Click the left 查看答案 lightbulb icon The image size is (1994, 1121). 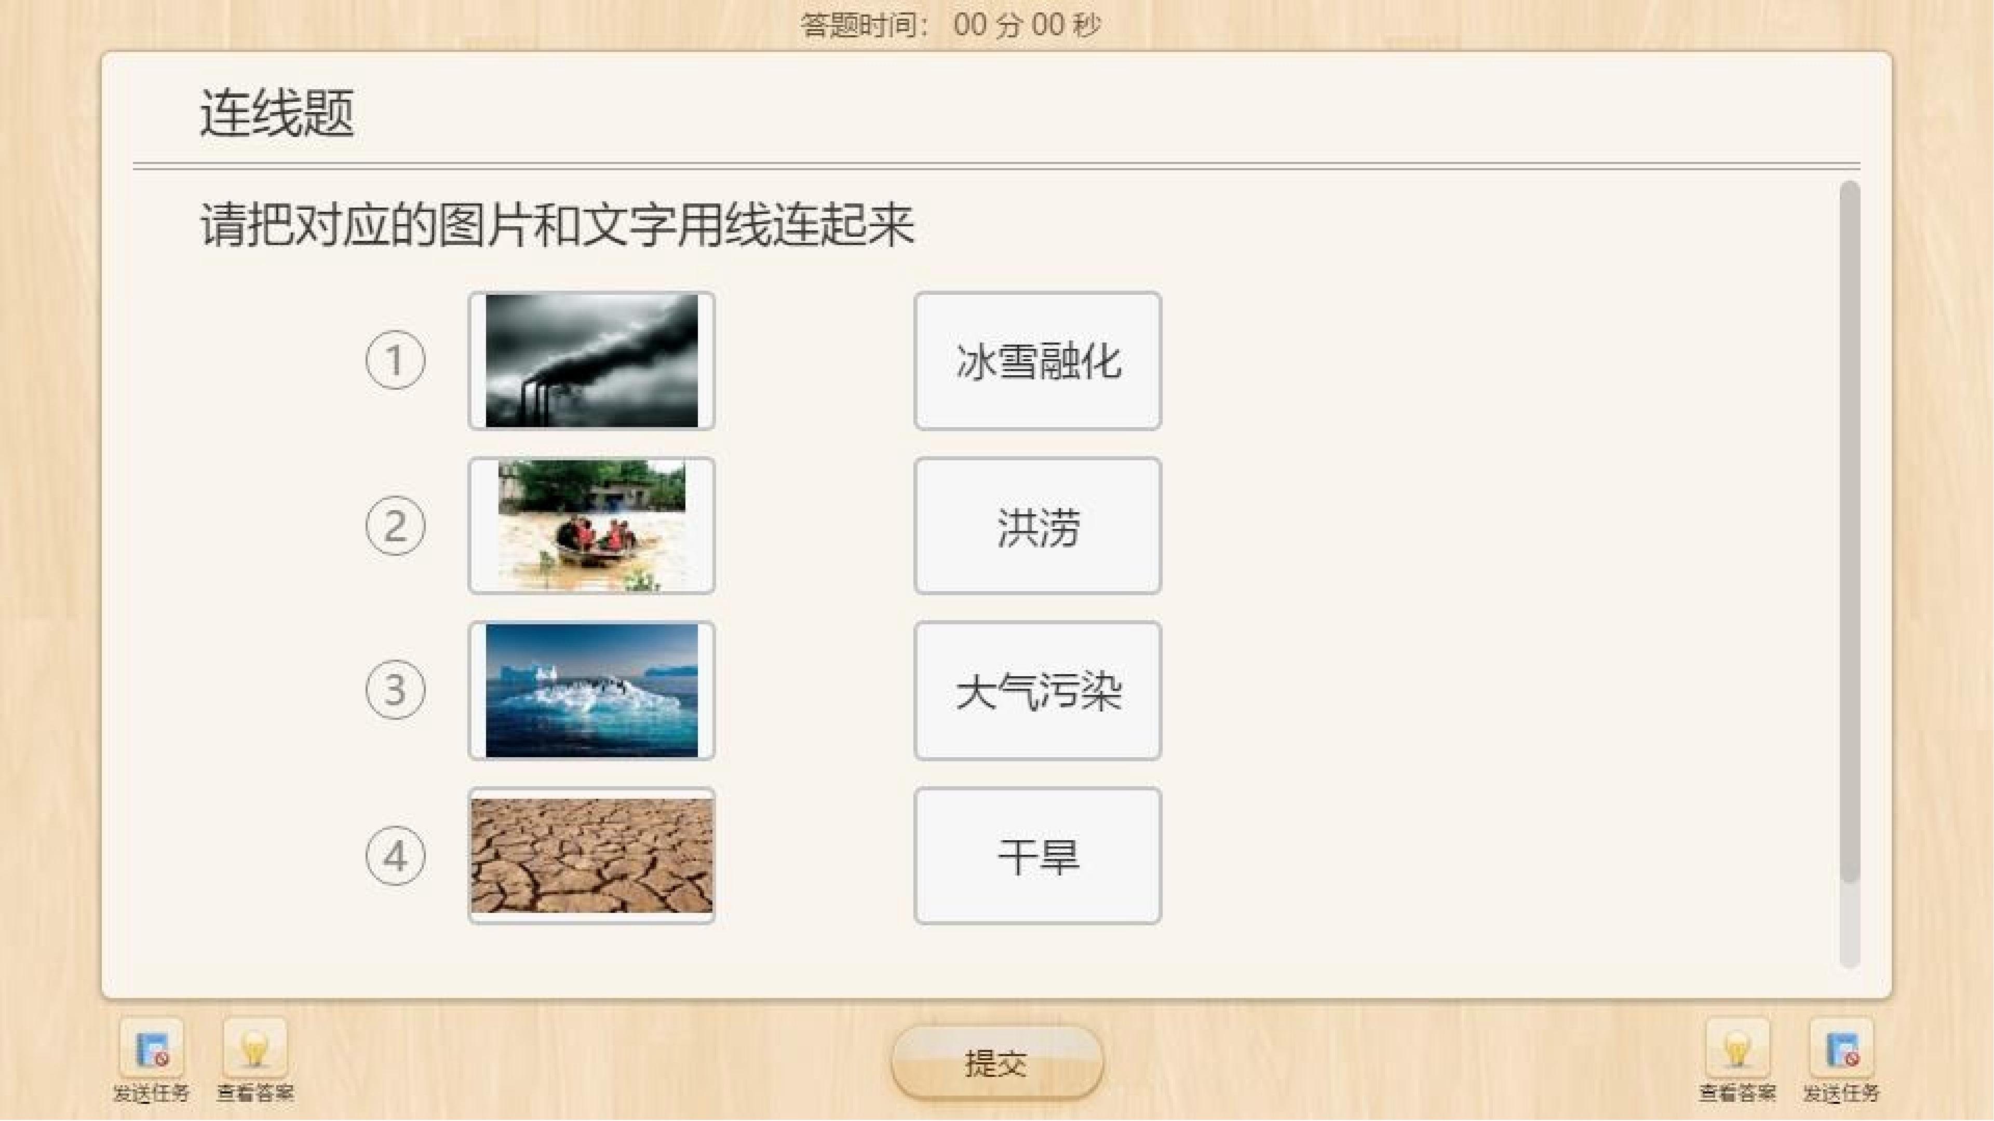[254, 1048]
